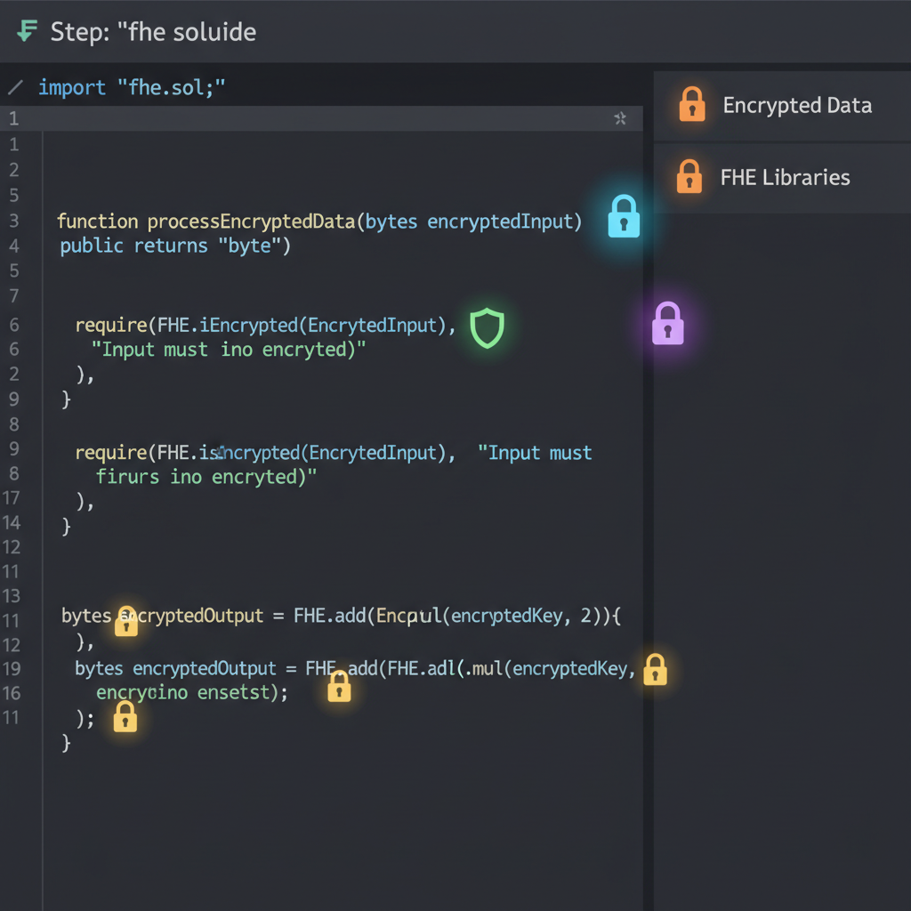The width and height of the screenshot is (911, 911).
Task: Toggle the purple lock in the right margin
Action: click(668, 324)
